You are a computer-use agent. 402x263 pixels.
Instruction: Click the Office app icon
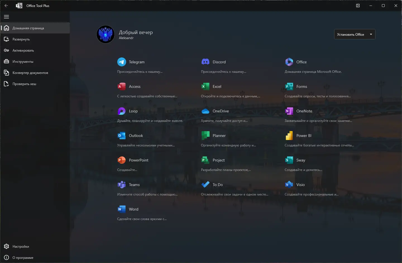click(x=289, y=62)
